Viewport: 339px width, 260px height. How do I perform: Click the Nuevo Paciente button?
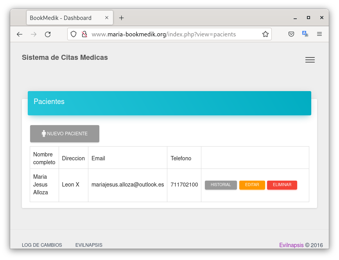point(65,134)
